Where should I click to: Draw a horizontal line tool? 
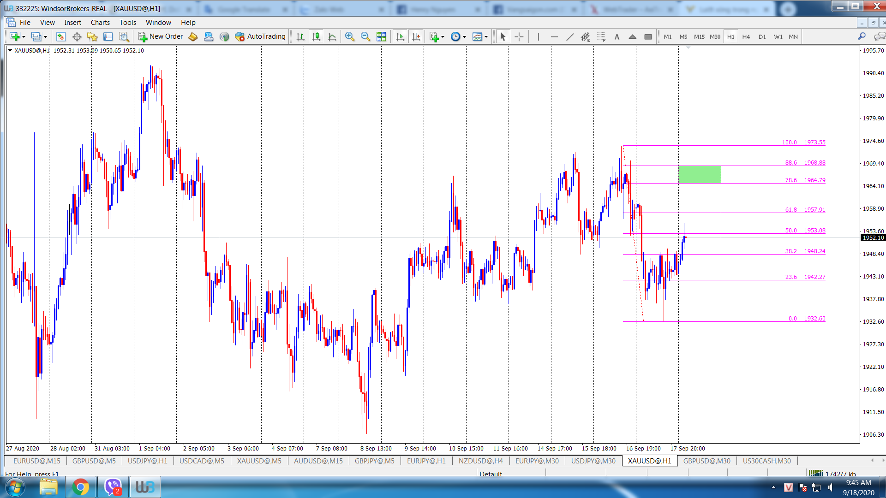coord(554,36)
